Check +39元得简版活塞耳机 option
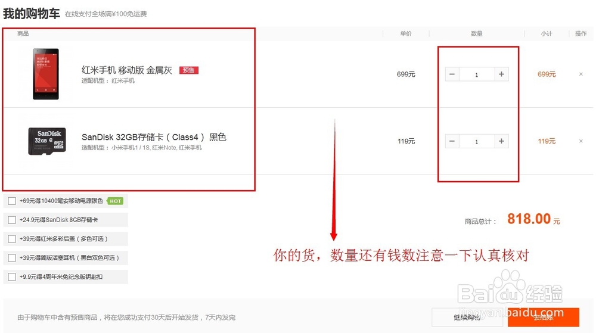The height and width of the screenshot is (333, 596). [12, 258]
